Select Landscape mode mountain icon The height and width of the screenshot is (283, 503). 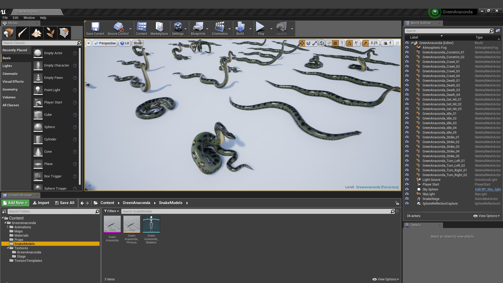point(36,33)
